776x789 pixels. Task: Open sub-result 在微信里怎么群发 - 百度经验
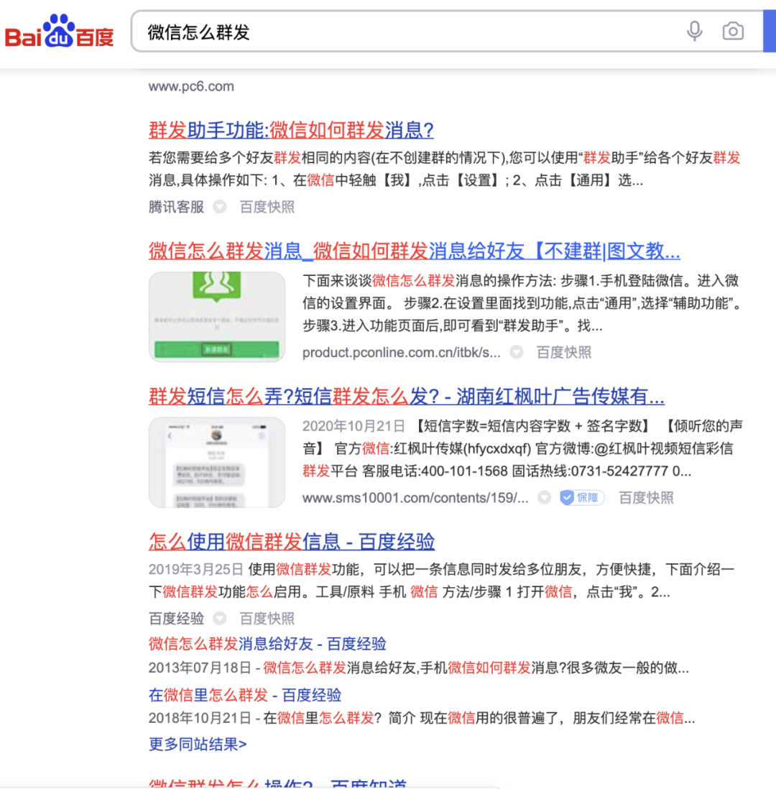[244, 695]
